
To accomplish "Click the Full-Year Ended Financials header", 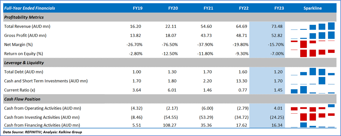I will tap(30, 8).
